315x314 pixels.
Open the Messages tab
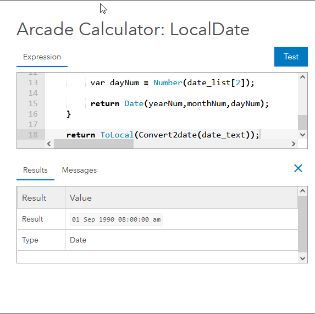[79, 170]
